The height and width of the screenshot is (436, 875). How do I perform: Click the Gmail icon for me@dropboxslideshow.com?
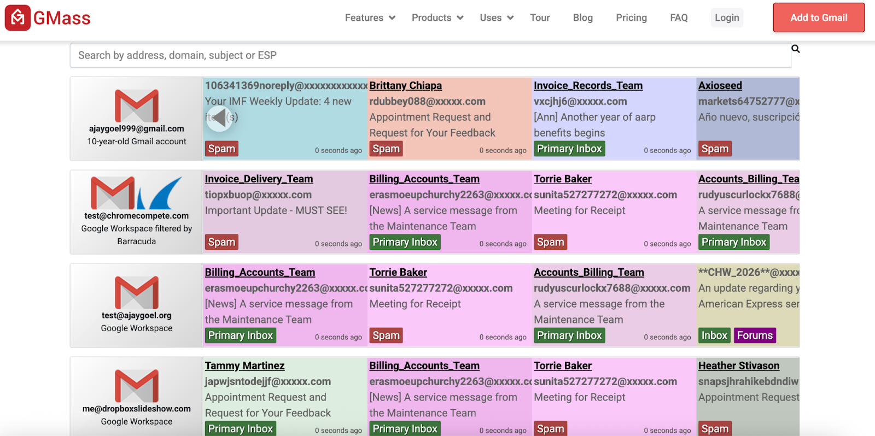pos(137,386)
